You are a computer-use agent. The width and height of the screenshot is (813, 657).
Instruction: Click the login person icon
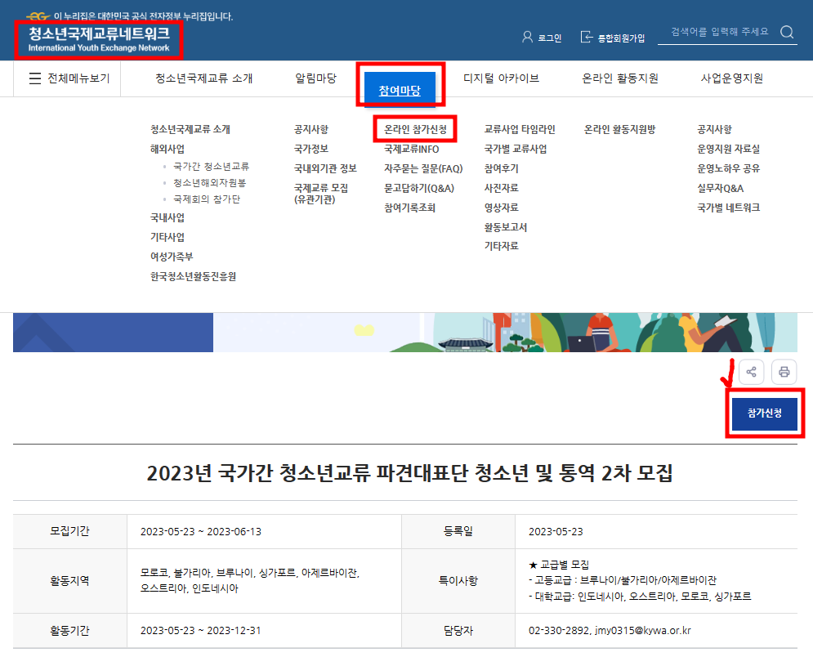[x=527, y=37]
